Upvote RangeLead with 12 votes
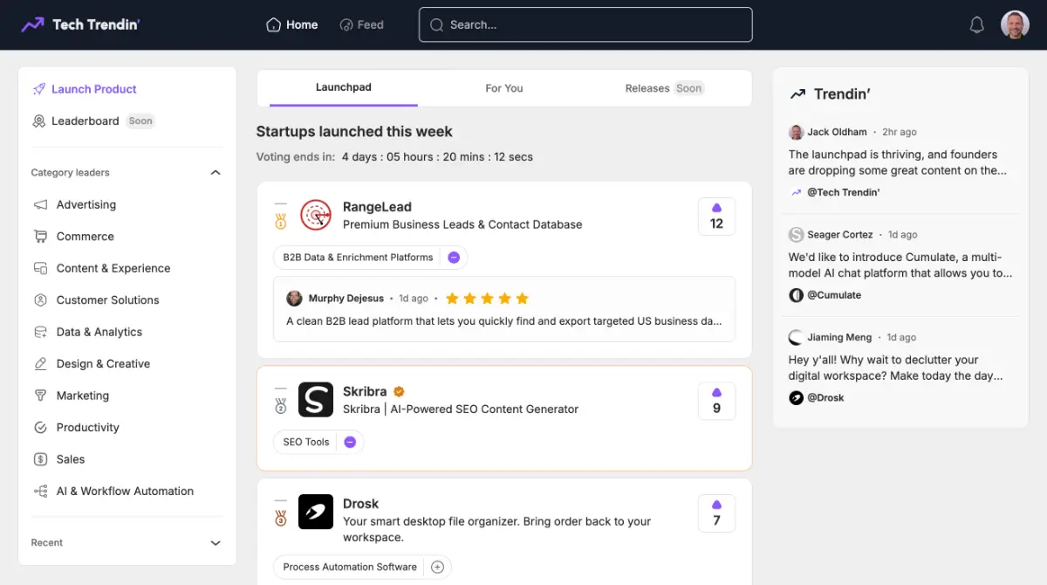The image size is (1047, 585). 716,217
